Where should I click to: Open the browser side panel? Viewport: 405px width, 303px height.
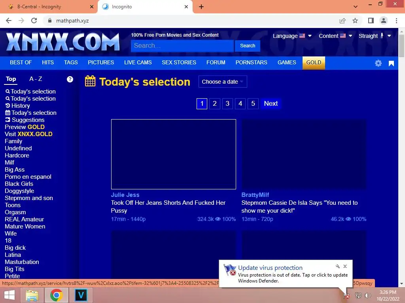371,21
